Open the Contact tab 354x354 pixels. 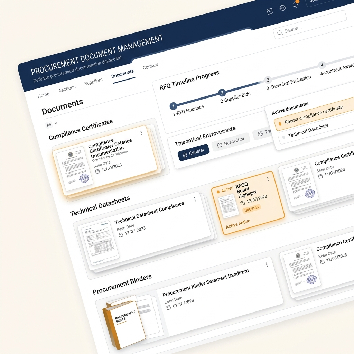[150, 66]
